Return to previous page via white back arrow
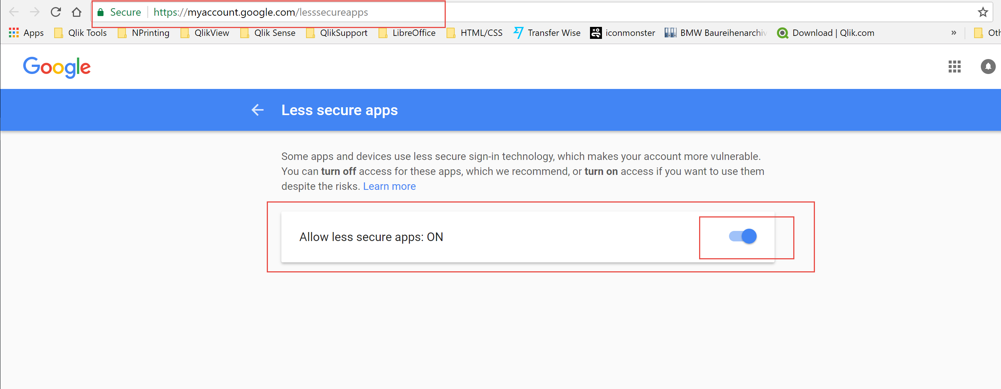This screenshot has height=389, width=1001. [257, 110]
